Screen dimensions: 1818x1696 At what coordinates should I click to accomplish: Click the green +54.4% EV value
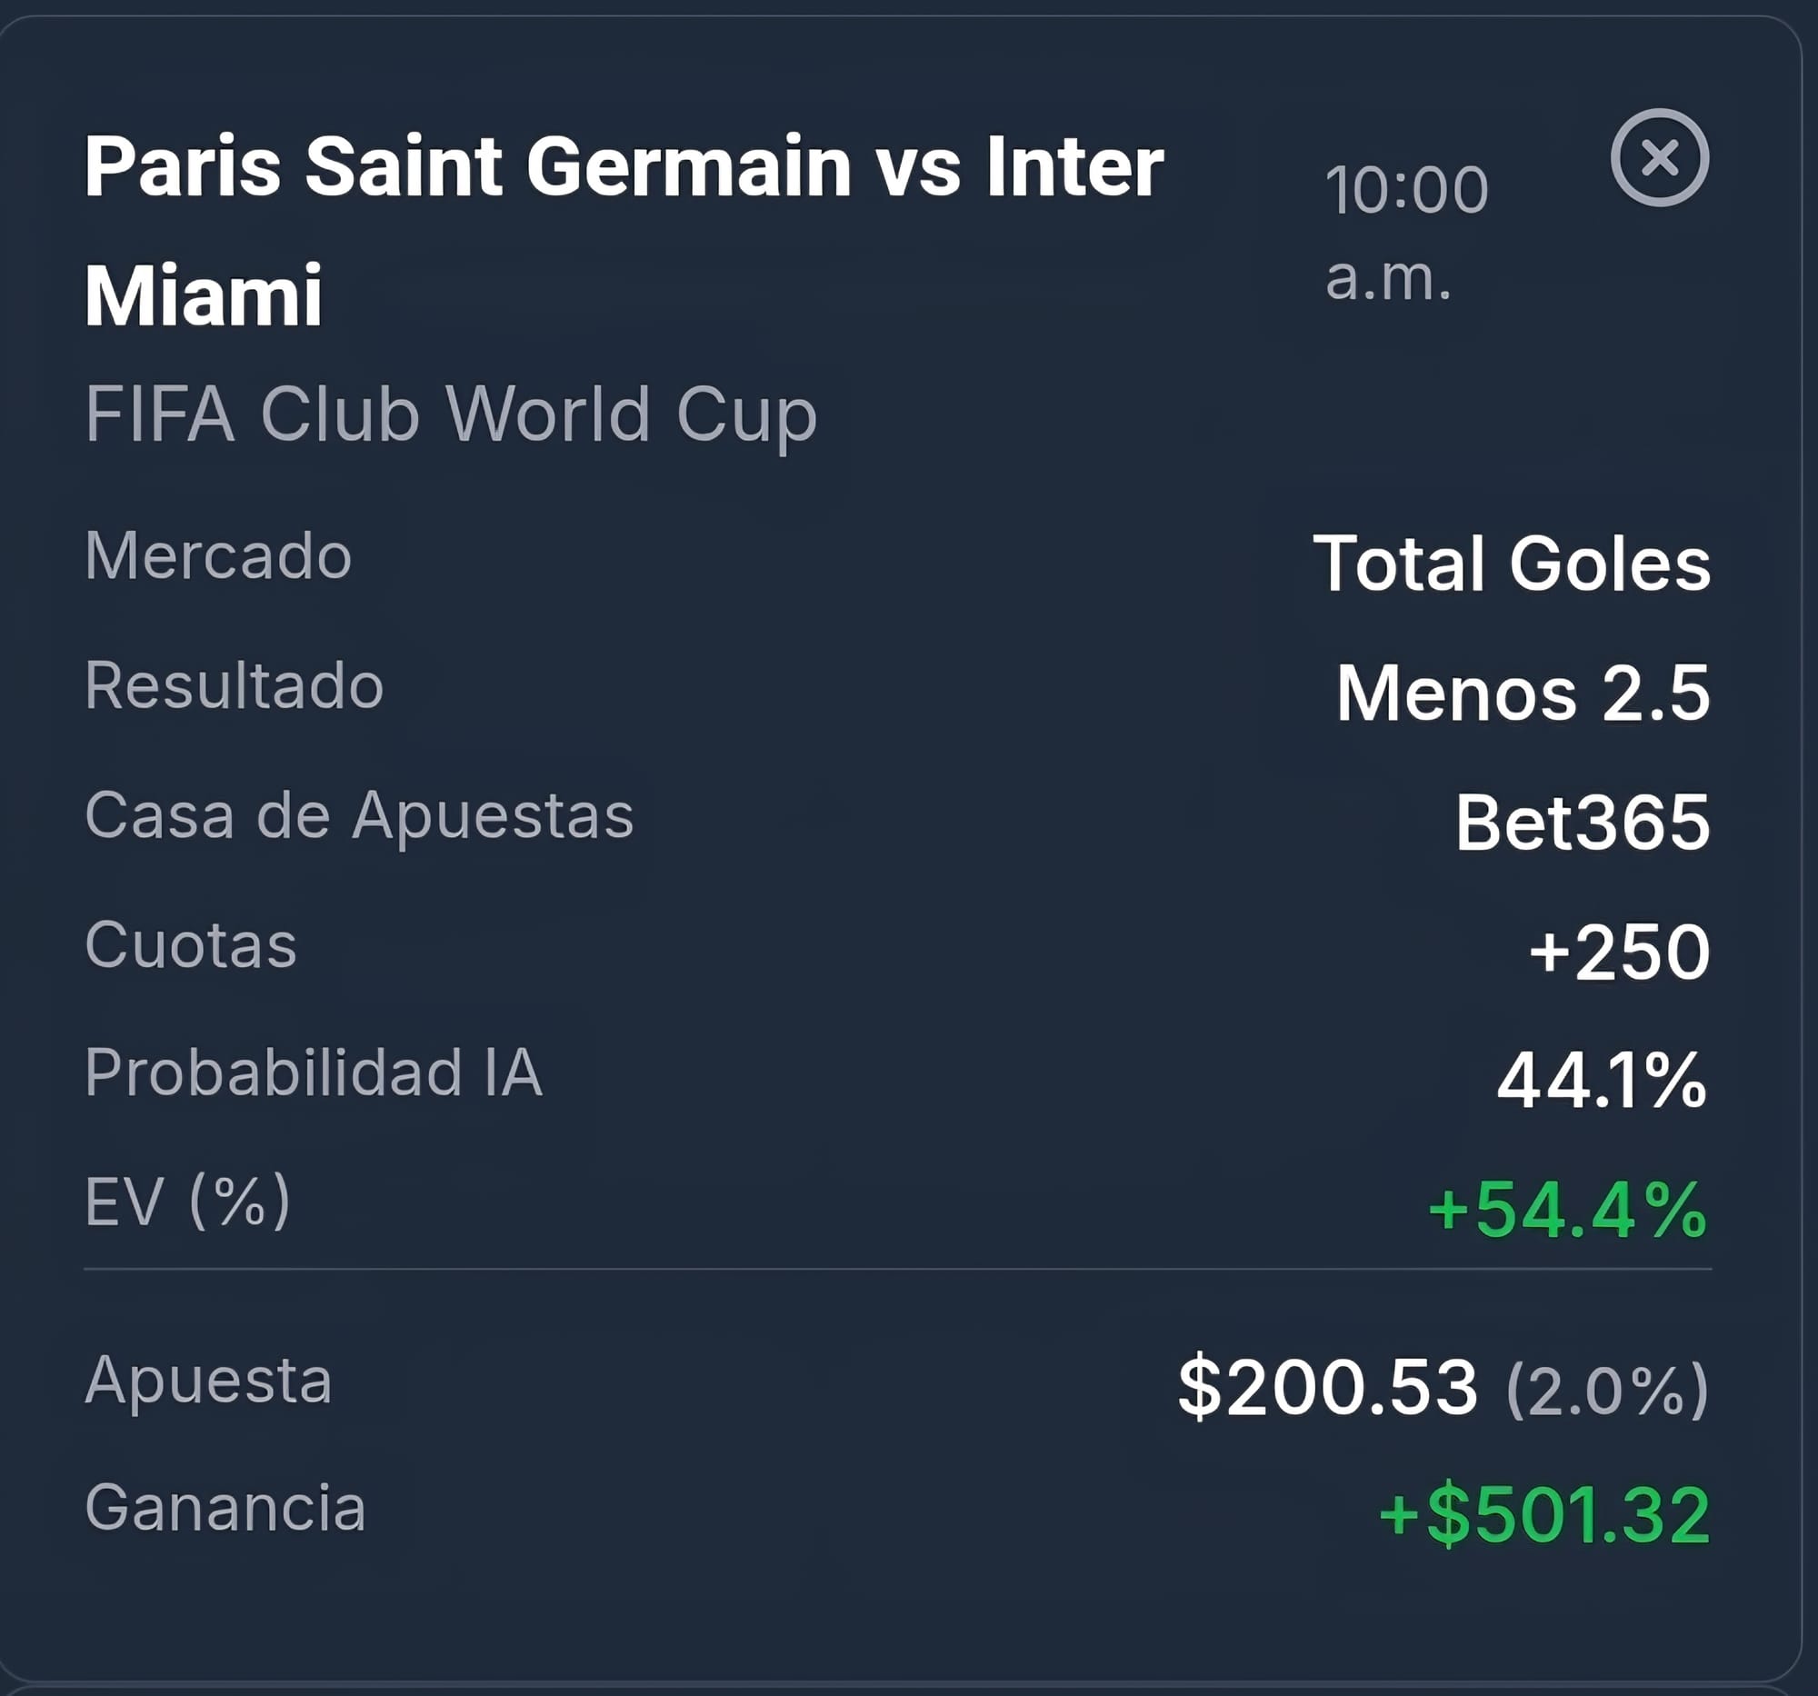(x=1567, y=1210)
